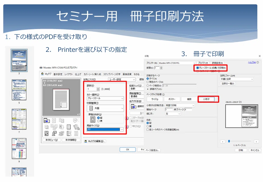Switch to the レイアウト tab
This screenshot has height=182, width=263.
(x=69, y=74)
